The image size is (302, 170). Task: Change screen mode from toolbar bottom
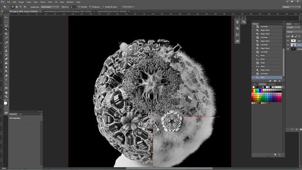(6, 112)
